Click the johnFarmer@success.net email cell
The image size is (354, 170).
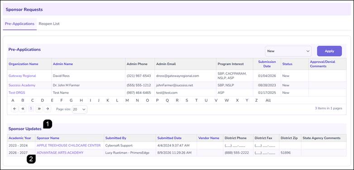coord(175,85)
